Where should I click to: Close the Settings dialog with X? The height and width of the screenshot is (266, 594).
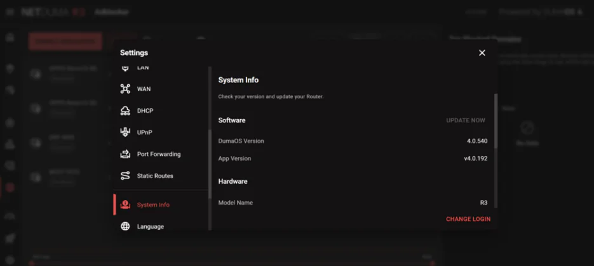[482, 53]
